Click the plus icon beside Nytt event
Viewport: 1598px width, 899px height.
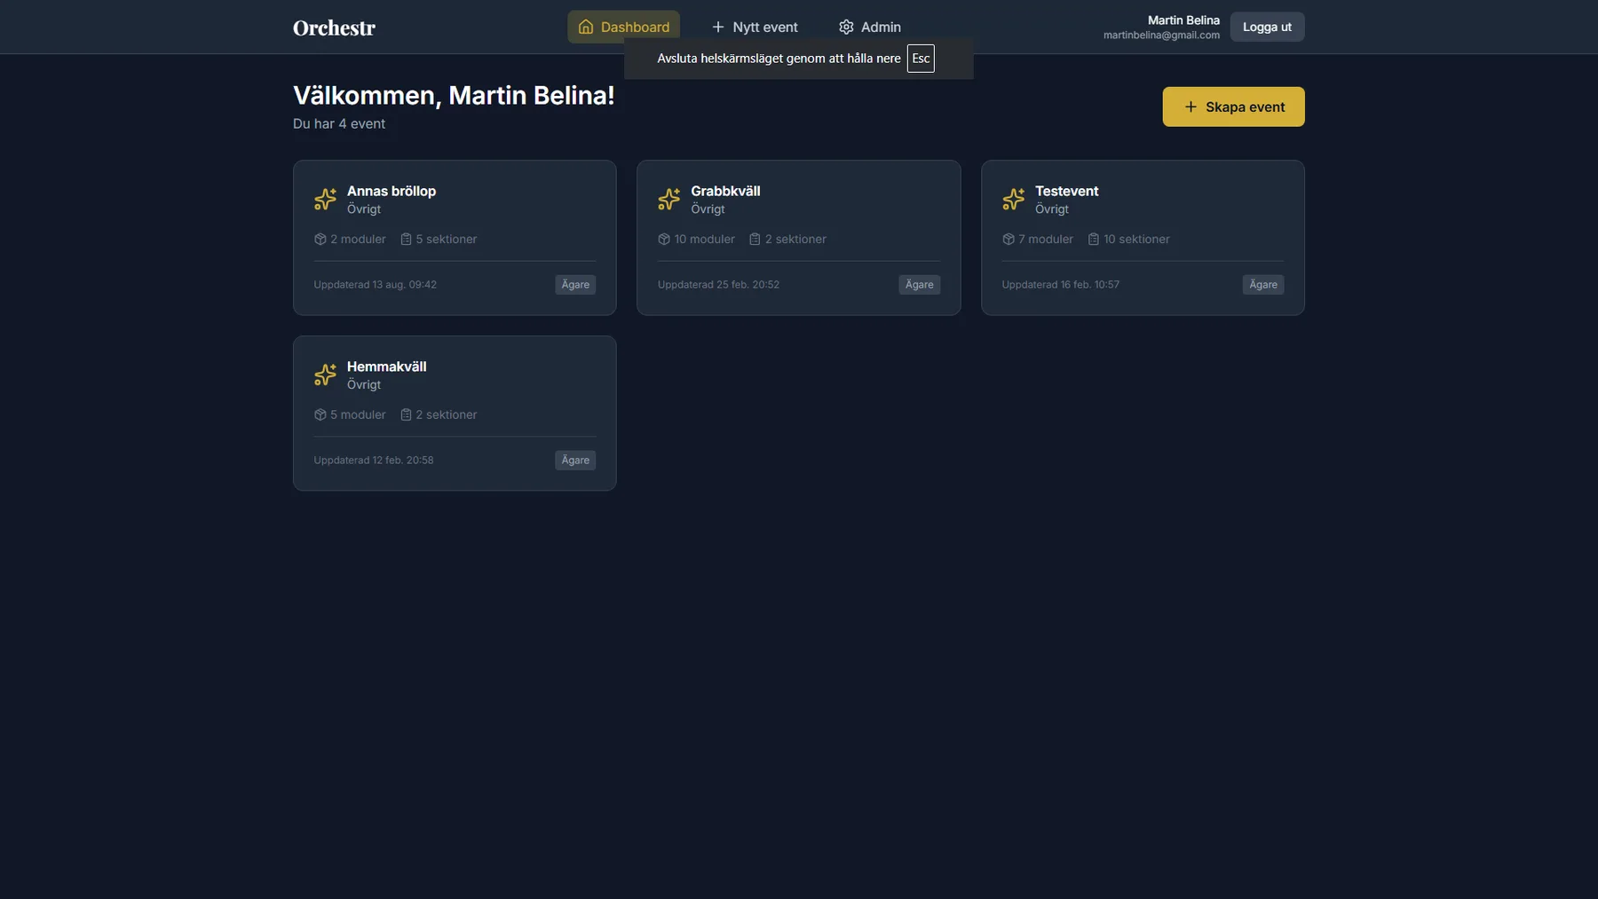718,27
